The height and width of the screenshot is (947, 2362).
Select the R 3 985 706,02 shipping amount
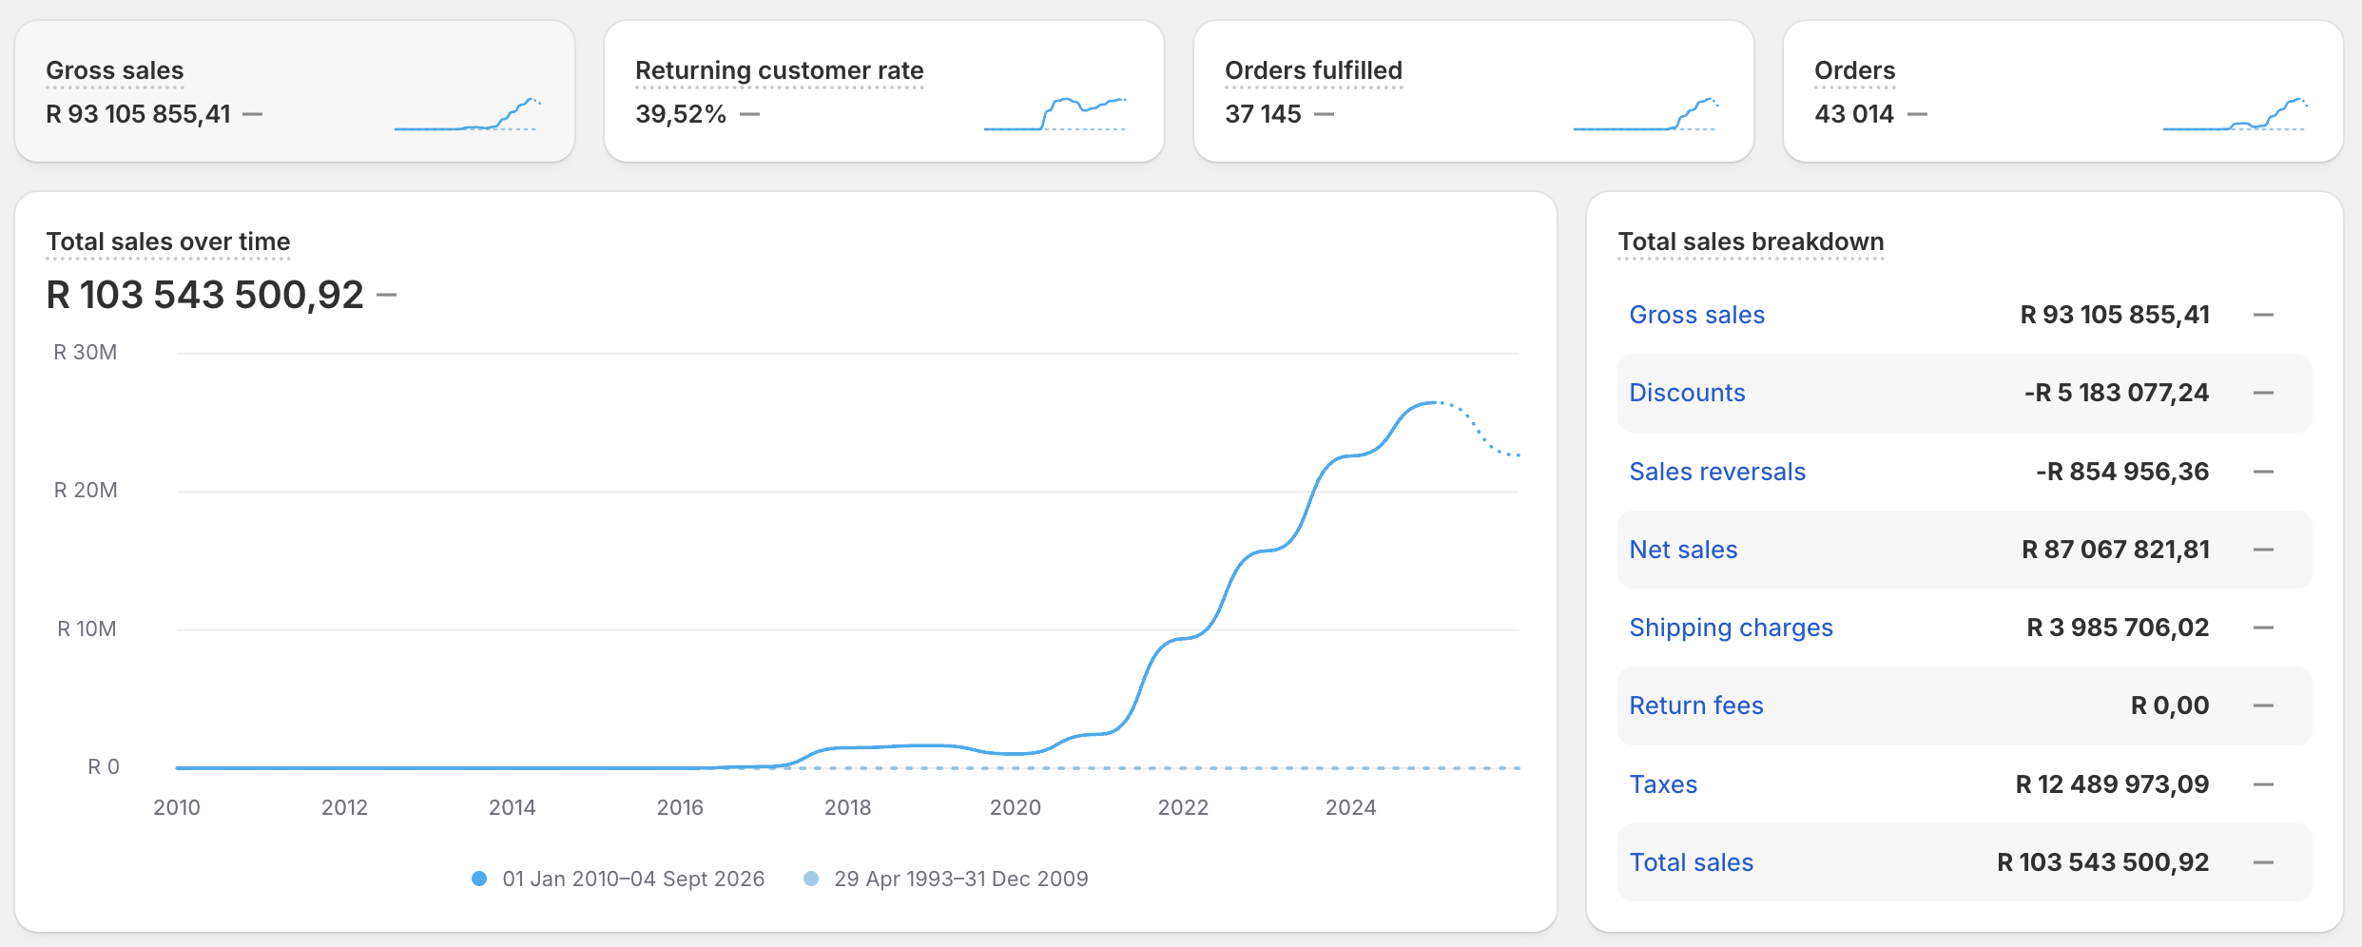(2119, 628)
